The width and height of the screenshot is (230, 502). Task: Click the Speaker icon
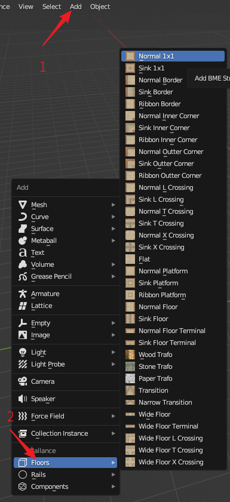pyautogui.click(x=23, y=399)
